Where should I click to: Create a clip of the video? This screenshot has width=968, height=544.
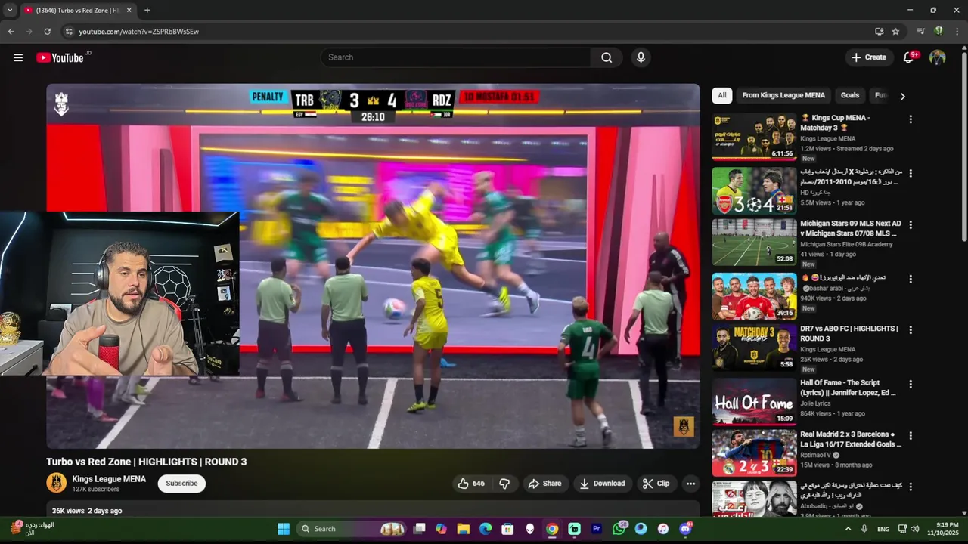pos(656,484)
